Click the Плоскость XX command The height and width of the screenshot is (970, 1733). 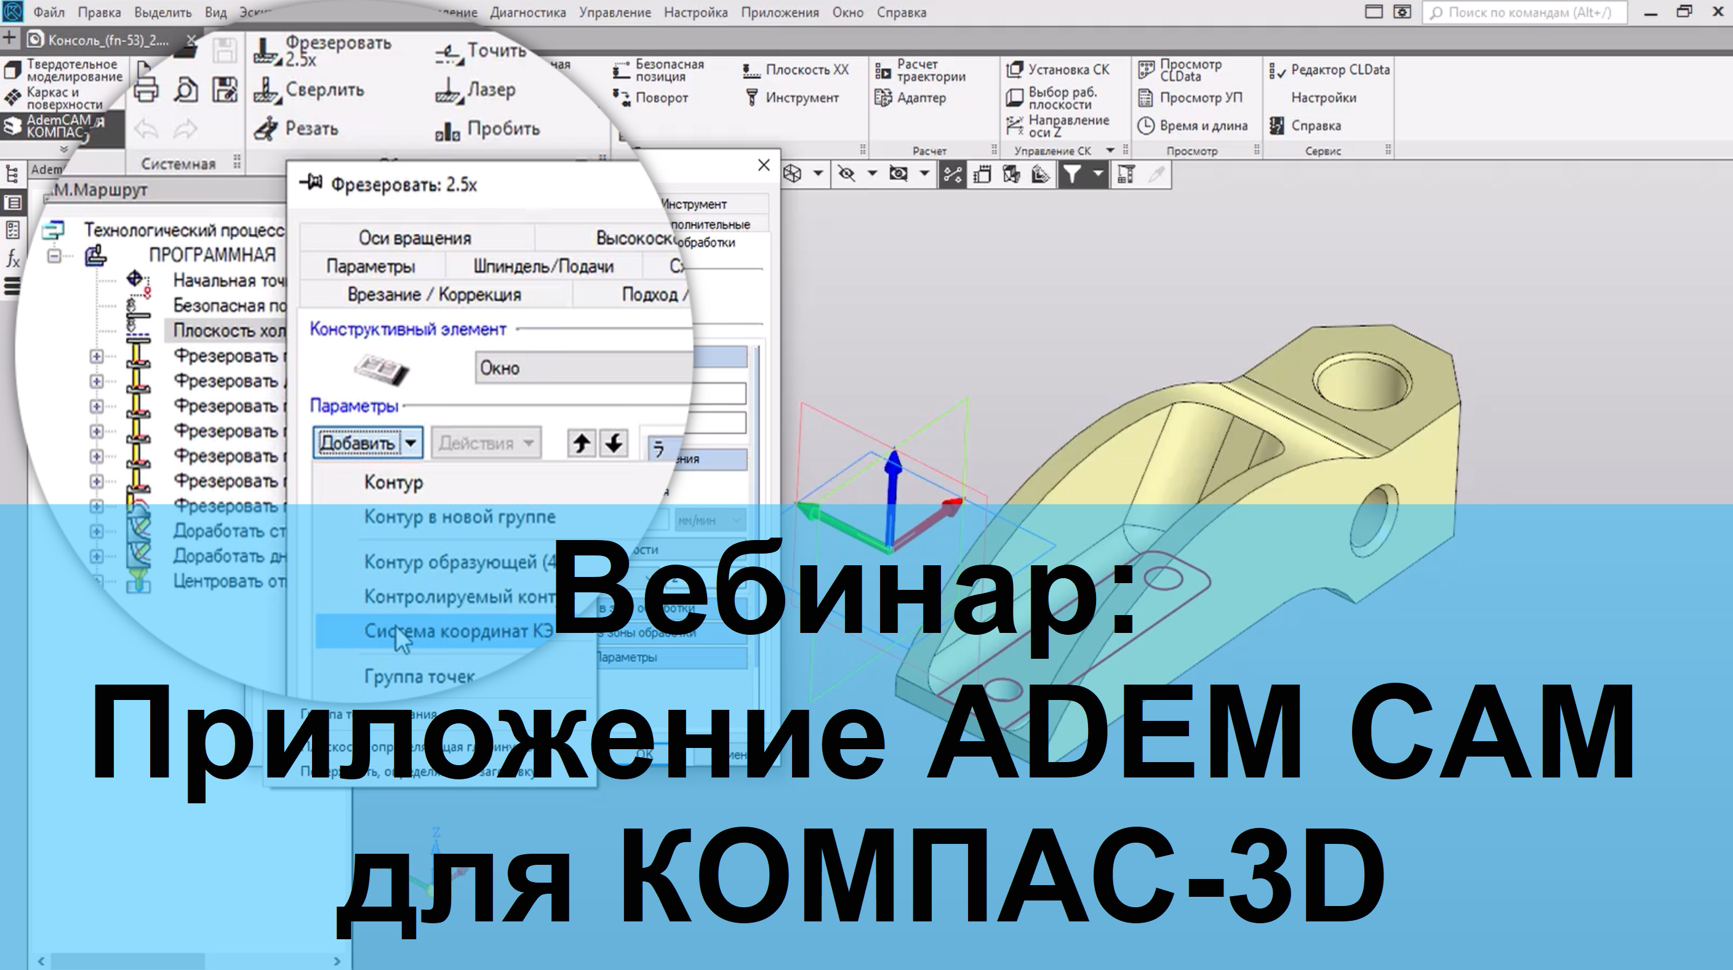[x=795, y=70]
